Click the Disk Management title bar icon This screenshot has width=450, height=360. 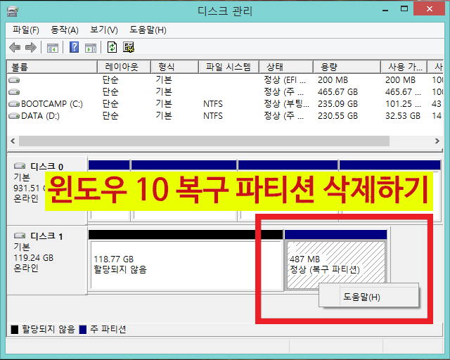tap(13, 11)
